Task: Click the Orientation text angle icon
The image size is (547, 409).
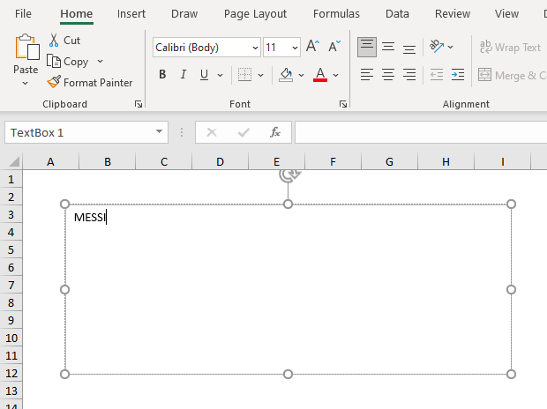Action: tap(437, 47)
